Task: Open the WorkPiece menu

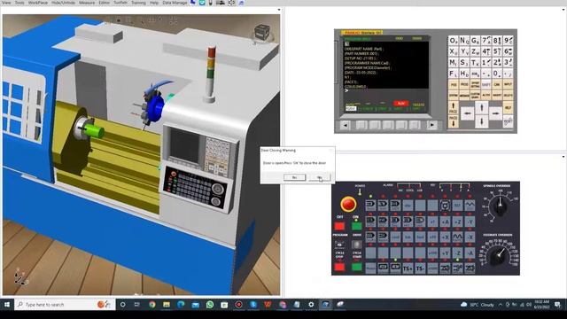Action: click(37, 3)
